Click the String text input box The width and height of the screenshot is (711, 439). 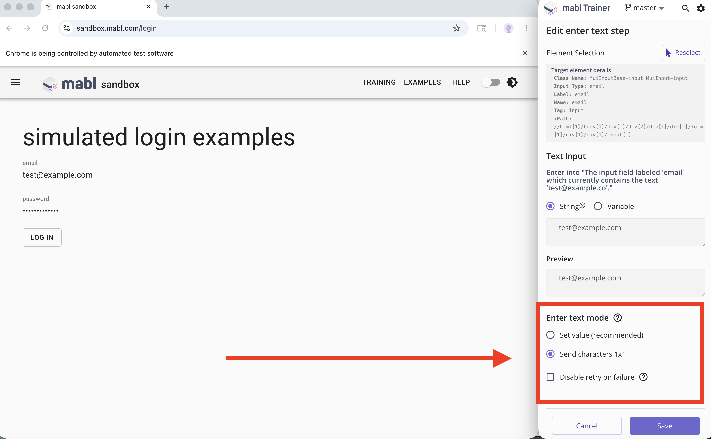coord(626,232)
